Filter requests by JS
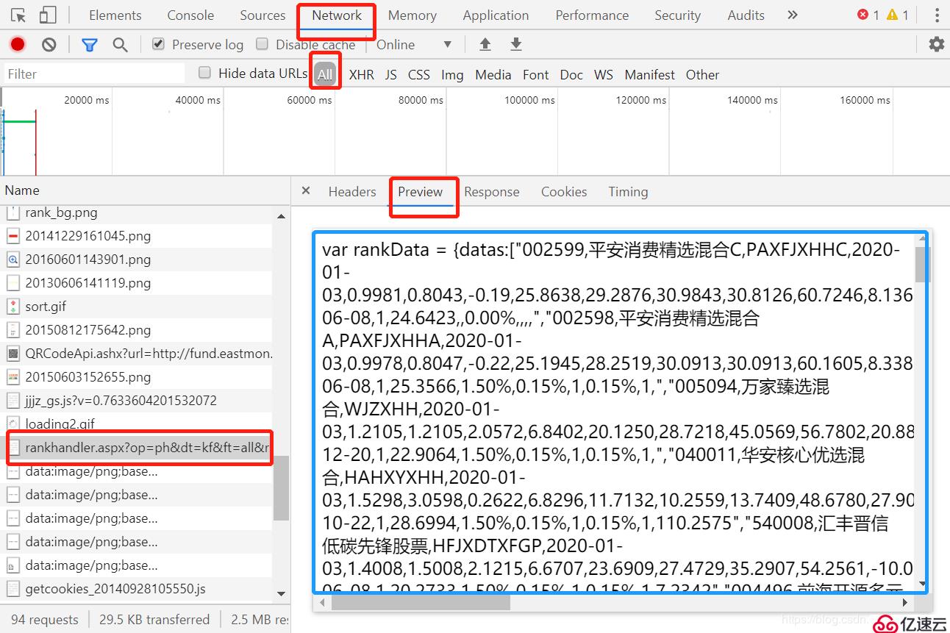This screenshot has width=950, height=633. tap(391, 74)
